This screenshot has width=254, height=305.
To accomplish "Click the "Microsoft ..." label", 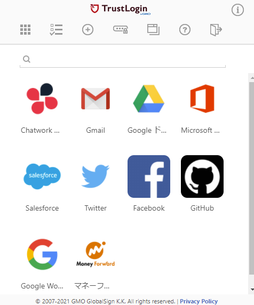I will pos(200,130).
